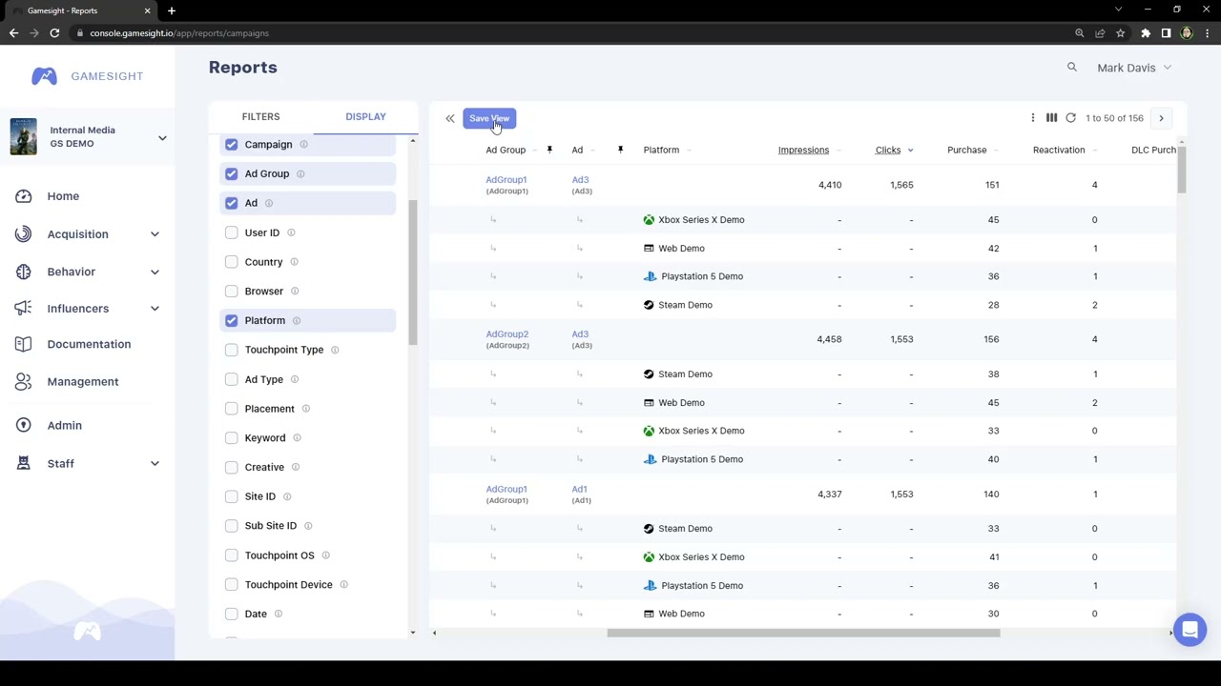Viewport: 1221px width, 686px height.
Task: Uncheck the Ad checkbox
Action: pyautogui.click(x=231, y=203)
